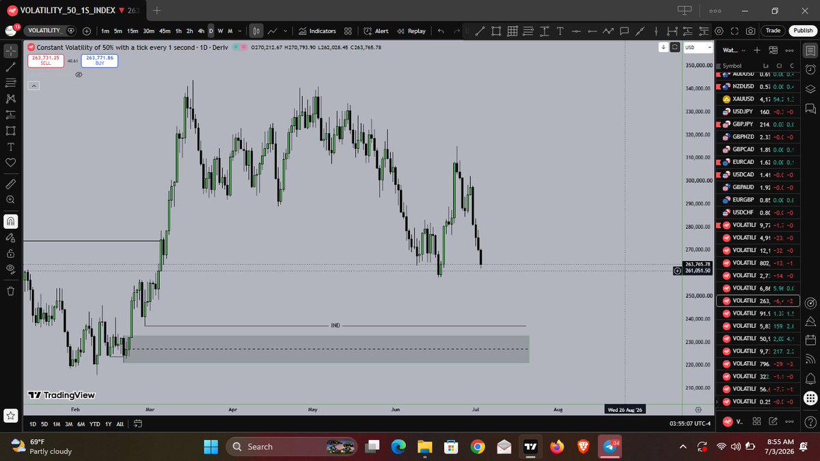
Task: Toggle stay in drawing mode pencil-lock
Action: click(10, 237)
